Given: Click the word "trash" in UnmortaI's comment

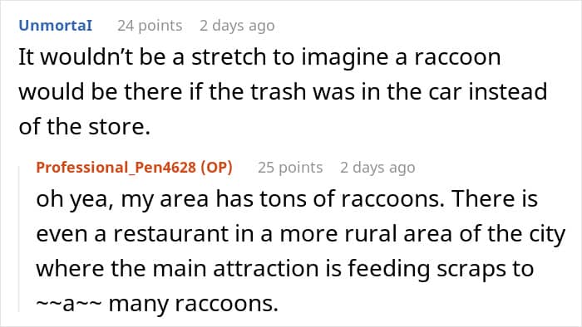Looking at the screenshot, I should click(x=278, y=91).
